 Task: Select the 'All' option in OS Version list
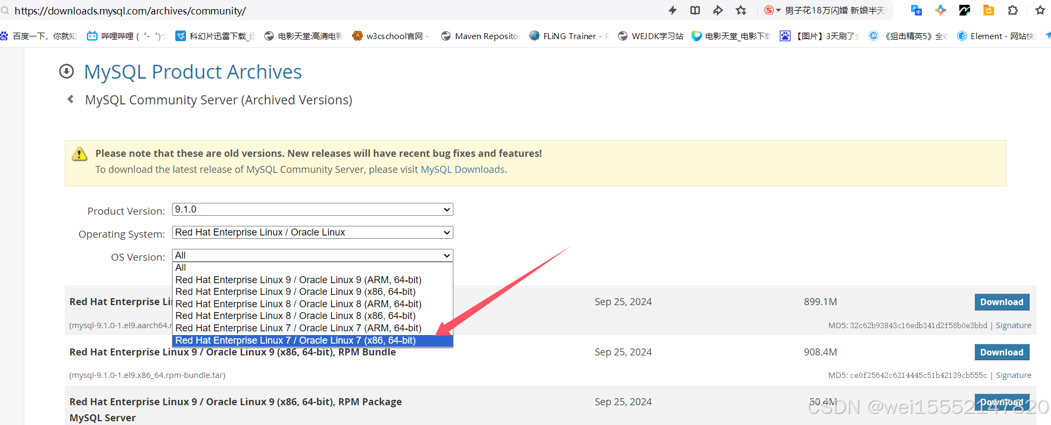312,268
